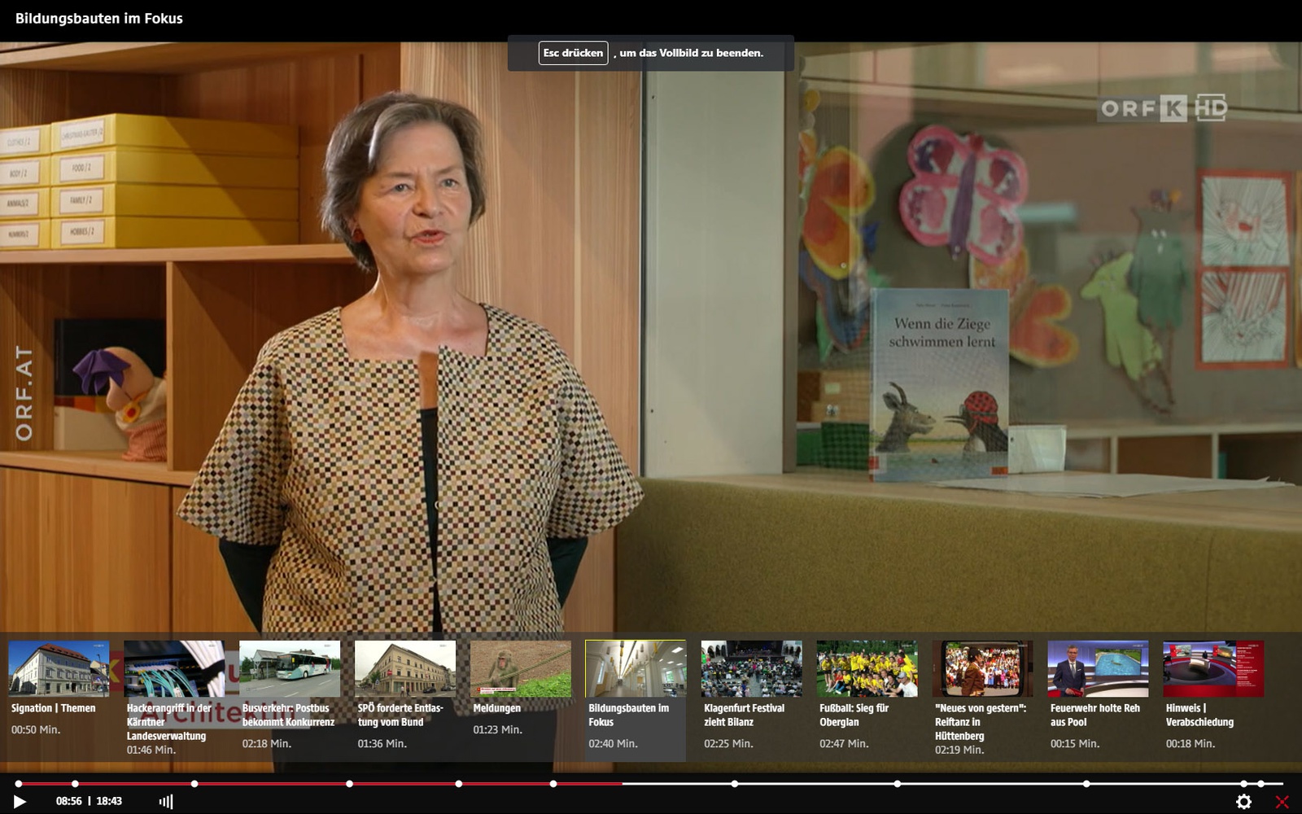Viewport: 1302px width, 814px height.
Task: Jump to Neues von gestern: Reiftanz segment
Action: [x=982, y=668]
